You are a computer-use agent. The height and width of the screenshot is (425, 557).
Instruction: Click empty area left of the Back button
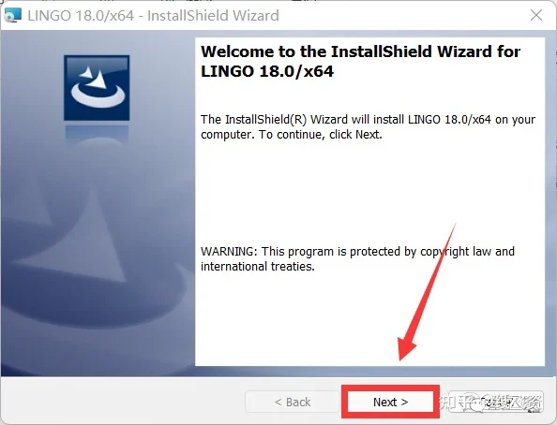pyautogui.click(x=121, y=402)
